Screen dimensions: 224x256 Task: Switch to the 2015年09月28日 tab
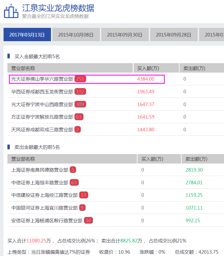174,35
